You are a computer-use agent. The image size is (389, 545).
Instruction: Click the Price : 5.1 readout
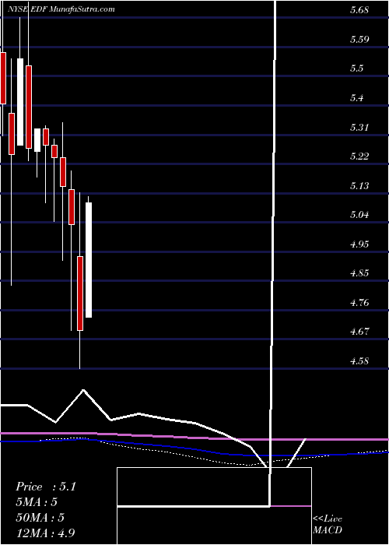pos(46,487)
